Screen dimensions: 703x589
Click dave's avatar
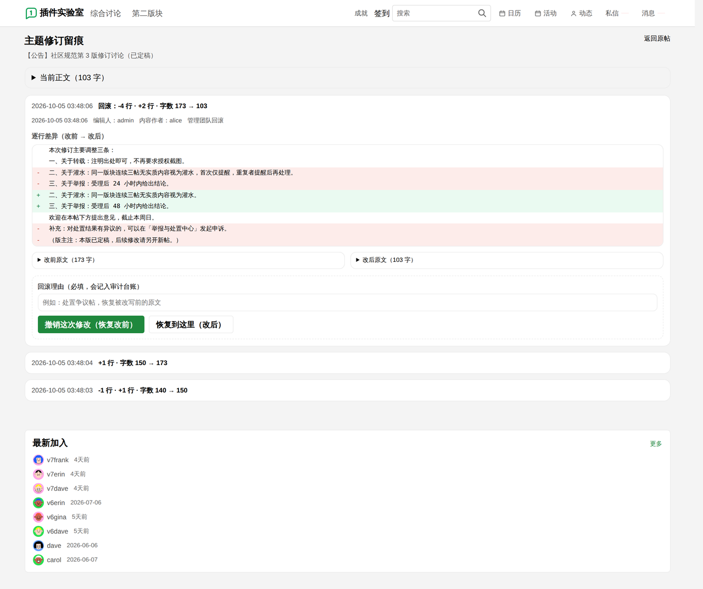[x=38, y=546]
